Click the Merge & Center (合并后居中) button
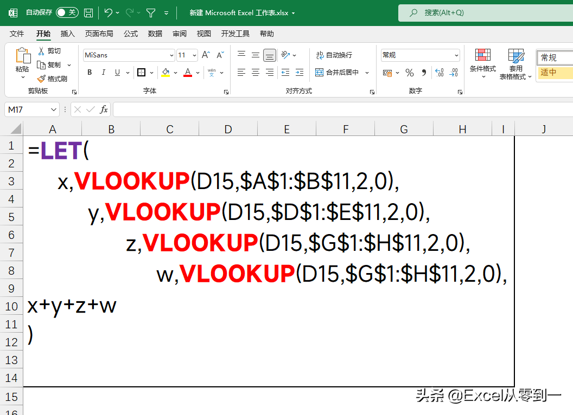This screenshot has width=573, height=415. pyautogui.click(x=337, y=72)
